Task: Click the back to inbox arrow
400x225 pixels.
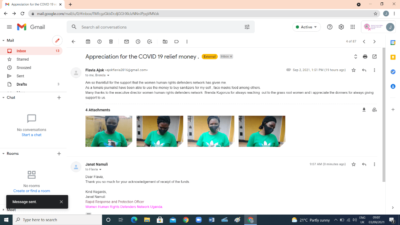Action: [x=74, y=41]
